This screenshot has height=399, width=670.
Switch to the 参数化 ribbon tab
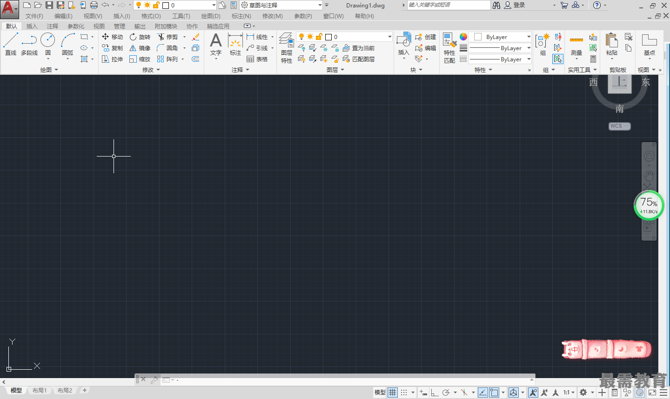(76, 26)
